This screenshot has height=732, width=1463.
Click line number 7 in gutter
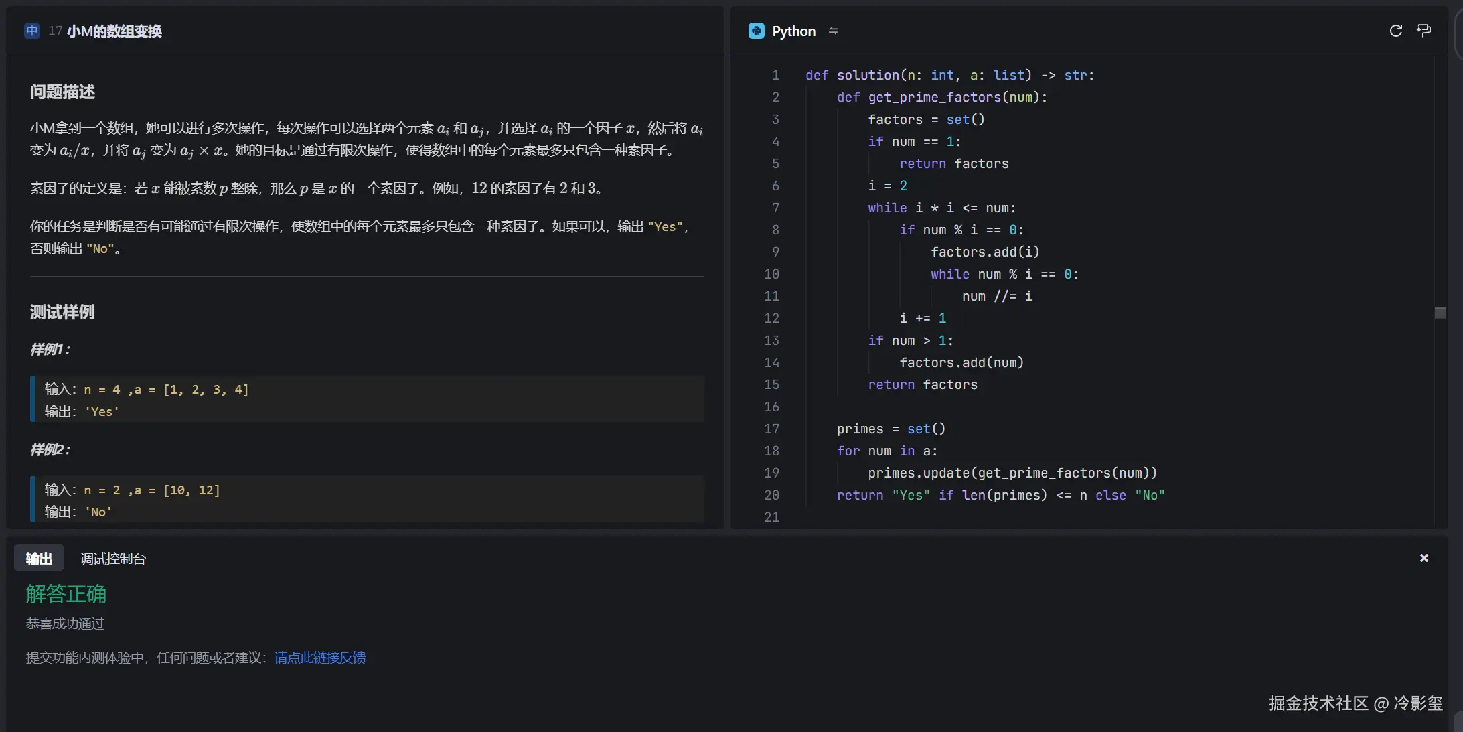pos(775,208)
